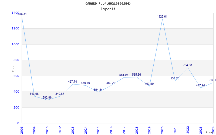Click the 516.1 data label
Viewport: 216px width, 135px height.
click(212, 80)
